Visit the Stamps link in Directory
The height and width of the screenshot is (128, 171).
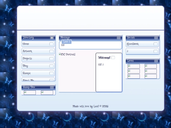tap(38, 73)
